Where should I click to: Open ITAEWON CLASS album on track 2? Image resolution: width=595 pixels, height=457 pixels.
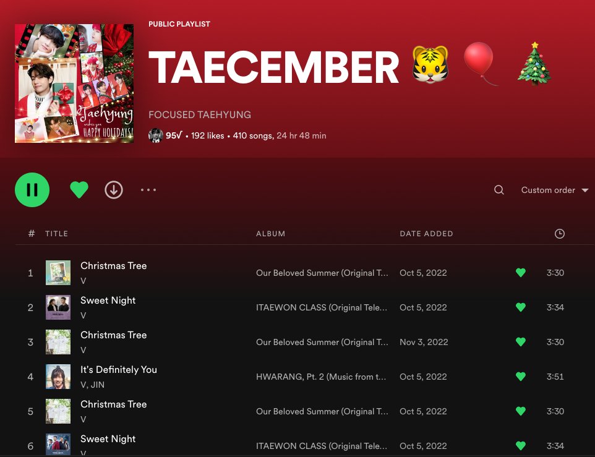coord(322,307)
